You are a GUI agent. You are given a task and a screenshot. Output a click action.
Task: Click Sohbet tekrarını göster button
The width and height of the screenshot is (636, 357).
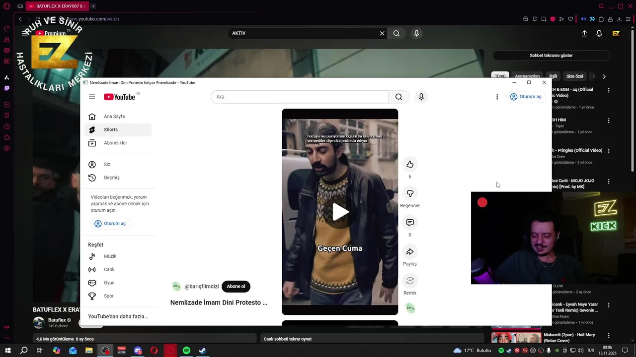[551, 56]
